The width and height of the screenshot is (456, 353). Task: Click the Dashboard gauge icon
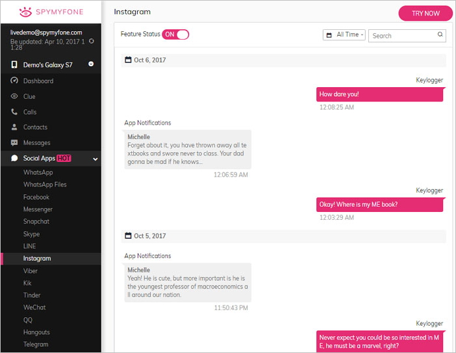coord(14,81)
